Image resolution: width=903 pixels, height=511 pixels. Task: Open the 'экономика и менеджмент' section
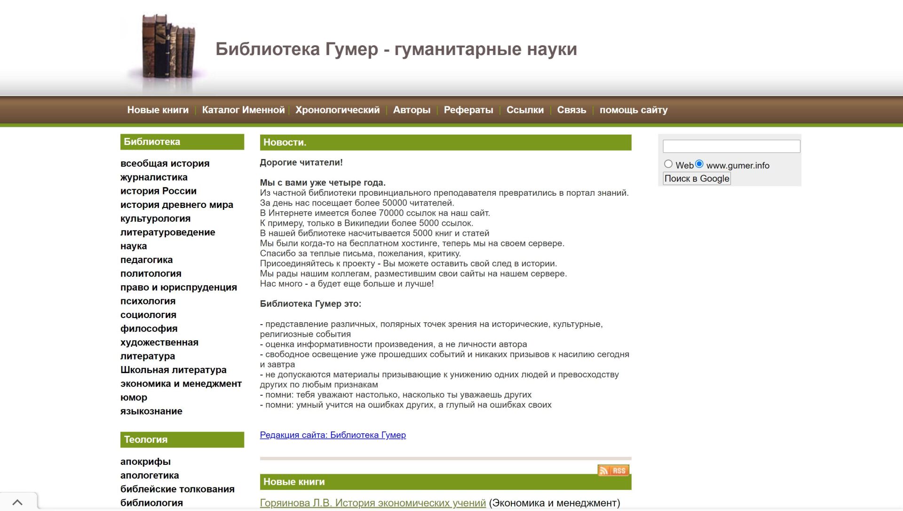[181, 383]
